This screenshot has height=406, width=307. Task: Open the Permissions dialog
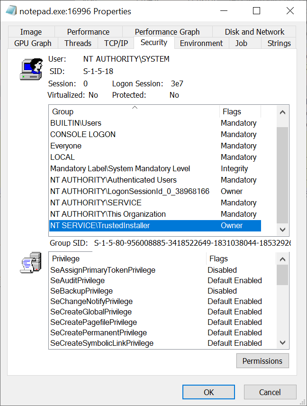coord(262,360)
